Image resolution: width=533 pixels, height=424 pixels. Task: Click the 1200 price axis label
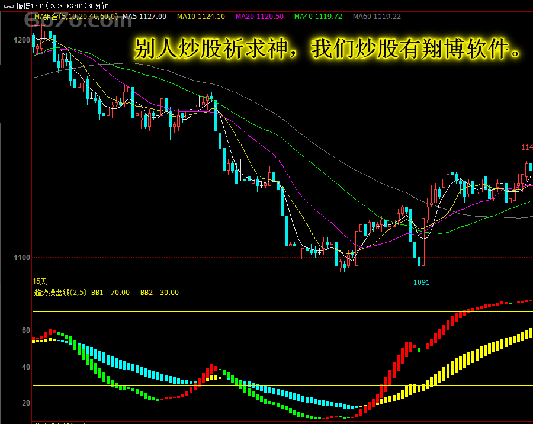pos(22,40)
